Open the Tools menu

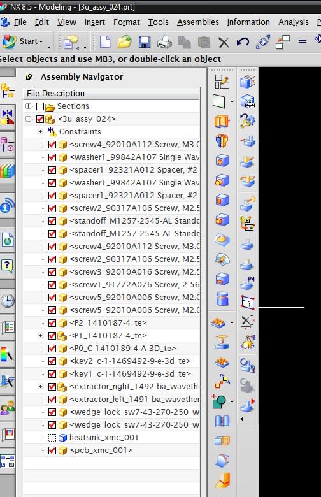click(158, 22)
